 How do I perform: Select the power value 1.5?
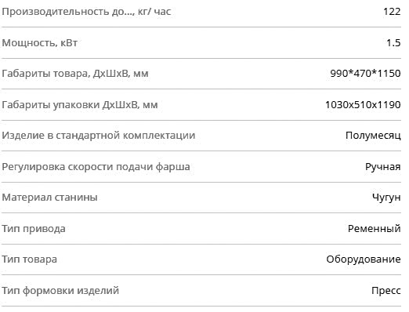click(x=393, y=42)
